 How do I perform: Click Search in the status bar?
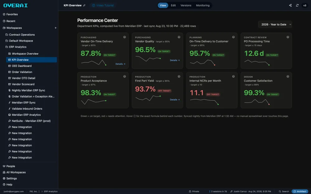click(284, 192)
